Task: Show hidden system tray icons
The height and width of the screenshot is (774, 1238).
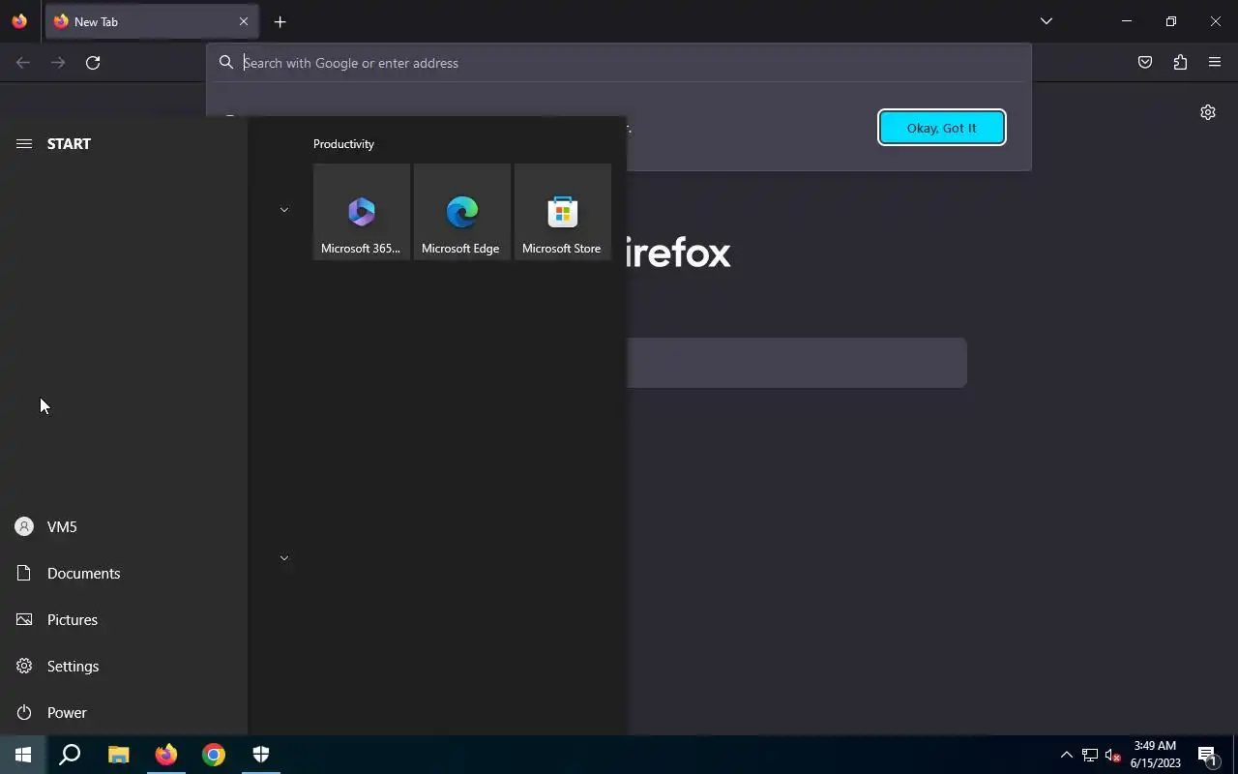Action: pyautogui.click(x=1067, y=755)
